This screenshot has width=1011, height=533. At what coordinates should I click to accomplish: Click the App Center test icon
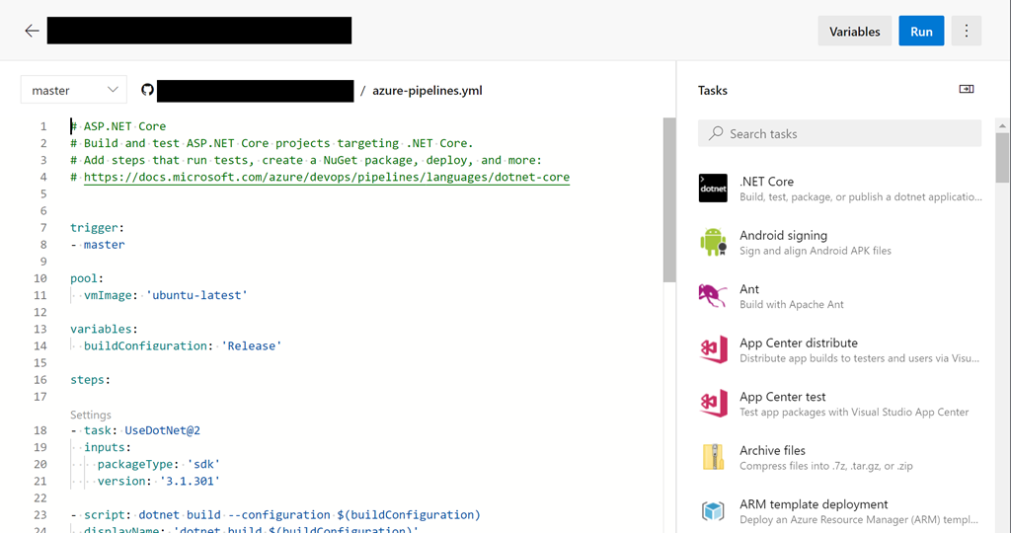point(713,404)
